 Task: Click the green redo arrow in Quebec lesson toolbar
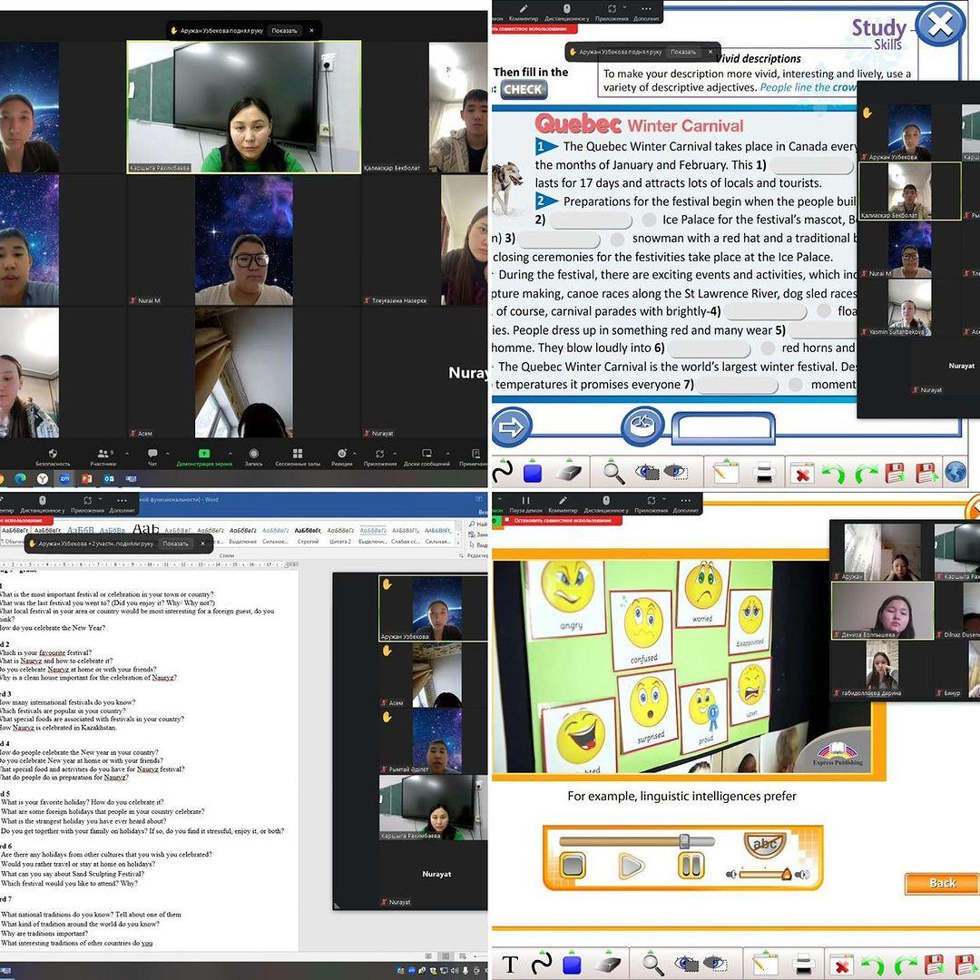point(866,474)
